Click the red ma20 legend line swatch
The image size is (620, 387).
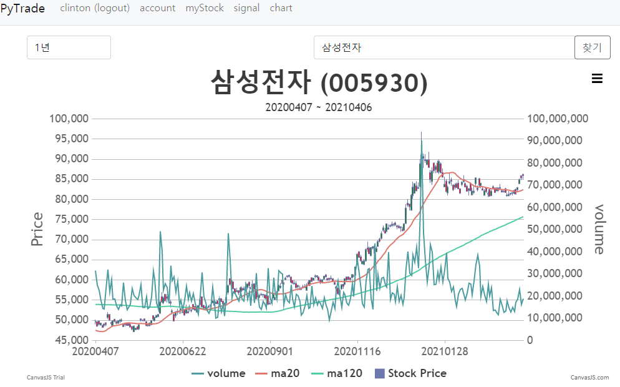(x=263, y=373)
